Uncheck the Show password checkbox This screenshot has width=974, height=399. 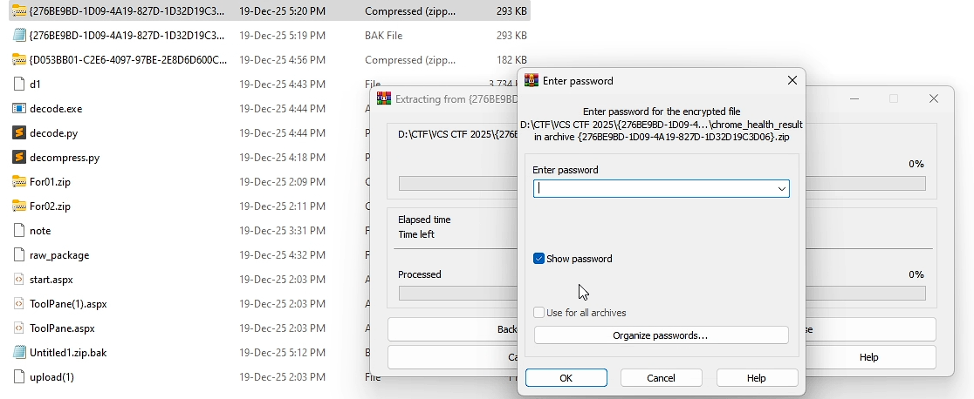point(538,259)
